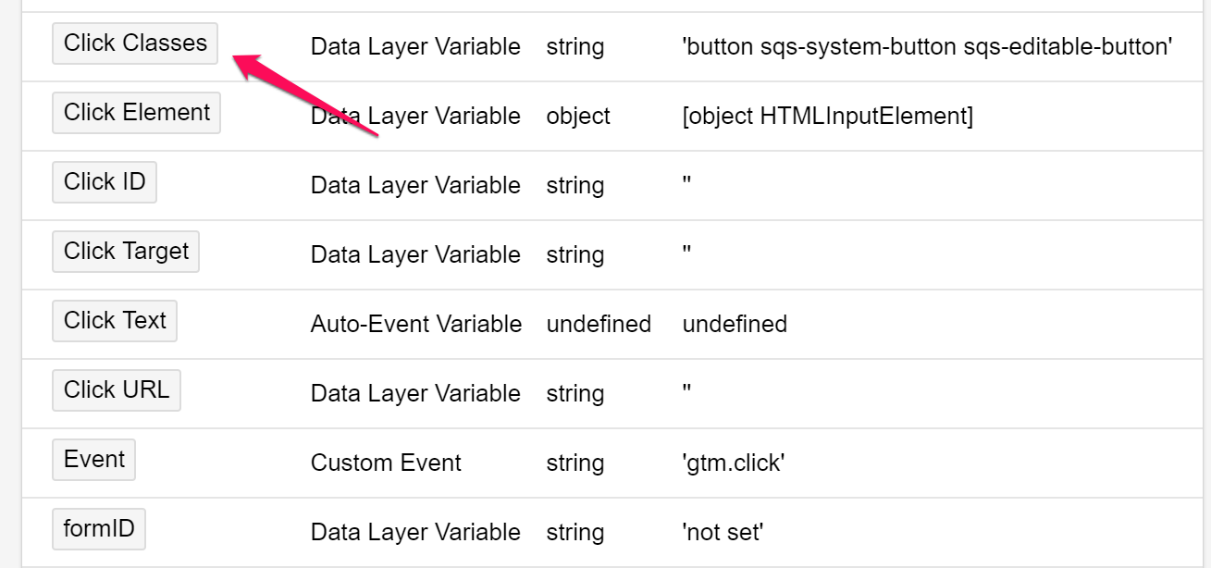The width and height of the screenshot is (1211, 568).
Task: Click string type in Click URL row
Action: (x=575, y=393)
